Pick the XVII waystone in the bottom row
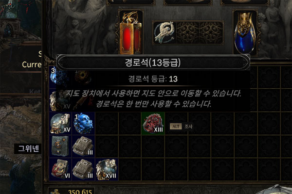The width and height of the screenshot is (292, 194). click(x=107, y=169)
